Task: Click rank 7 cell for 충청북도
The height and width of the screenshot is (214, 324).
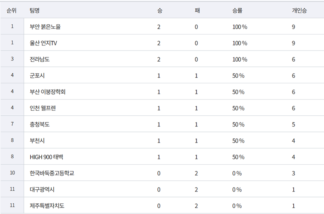Action: [12, 124]
